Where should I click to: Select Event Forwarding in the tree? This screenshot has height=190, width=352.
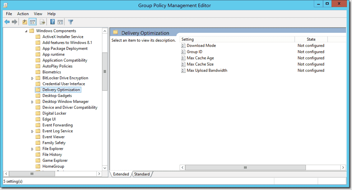click(x=58, y=125)
